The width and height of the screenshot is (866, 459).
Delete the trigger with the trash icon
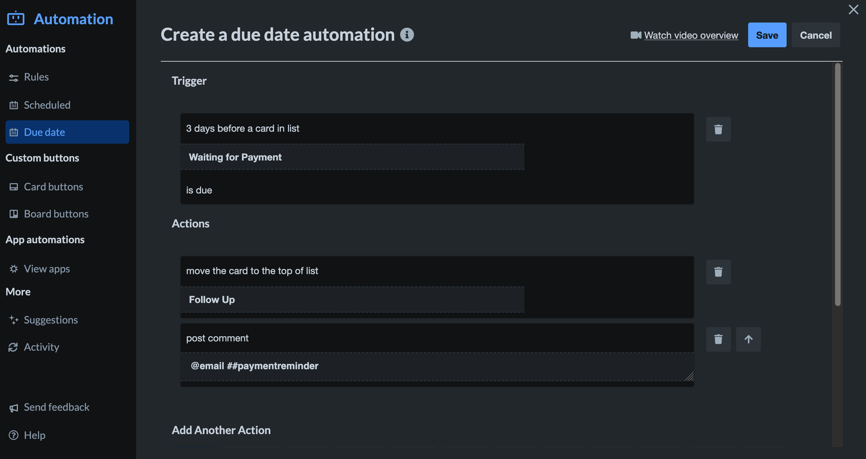tap(718, 129)
